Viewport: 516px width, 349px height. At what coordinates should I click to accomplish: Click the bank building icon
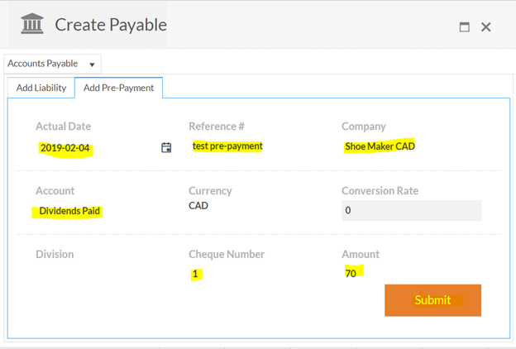click(x=32, y=24)
